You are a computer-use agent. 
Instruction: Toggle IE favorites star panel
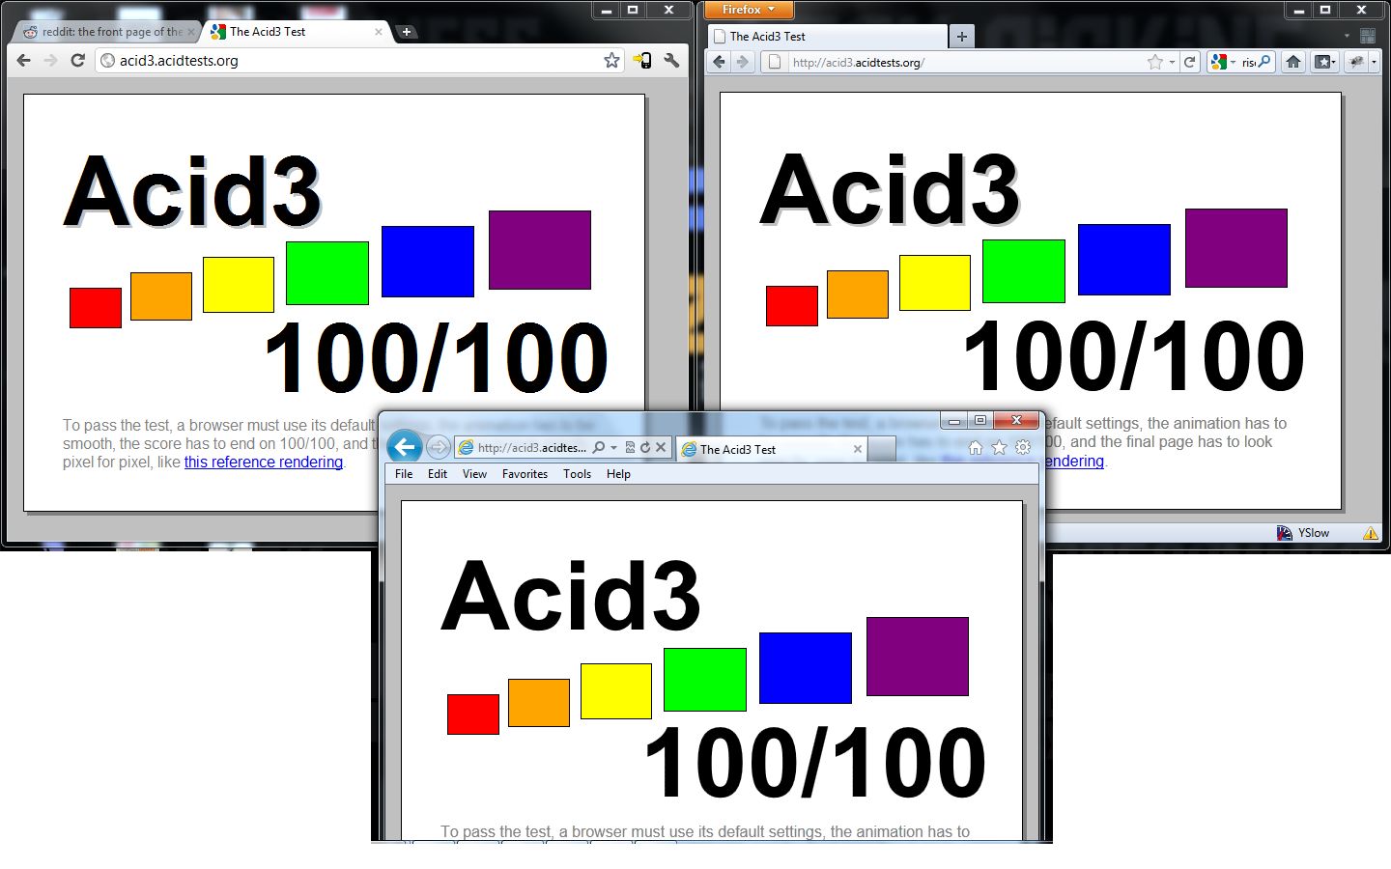point(999,447)
